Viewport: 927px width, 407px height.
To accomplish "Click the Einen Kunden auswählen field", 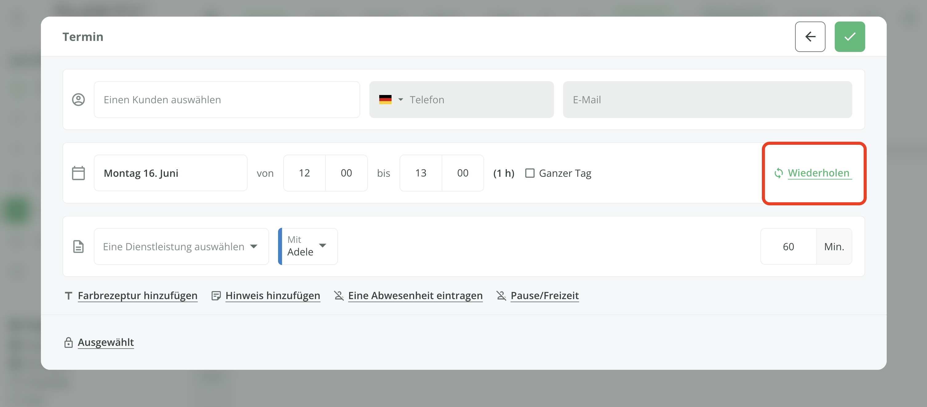I will (x=227, y=100).
